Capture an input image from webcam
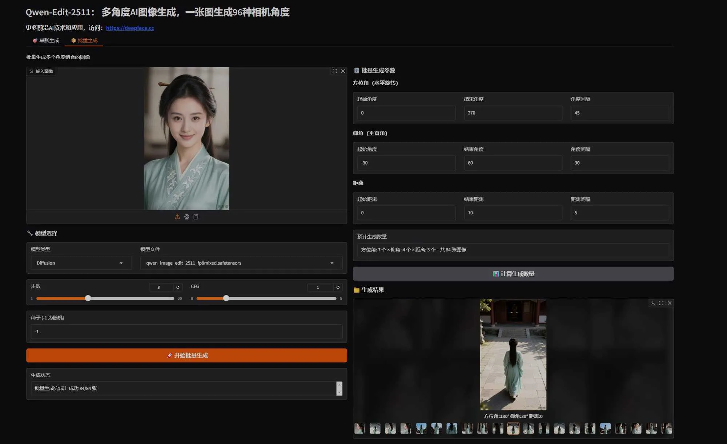This screenshot has height=444, width=727. [x=186, y=217]
